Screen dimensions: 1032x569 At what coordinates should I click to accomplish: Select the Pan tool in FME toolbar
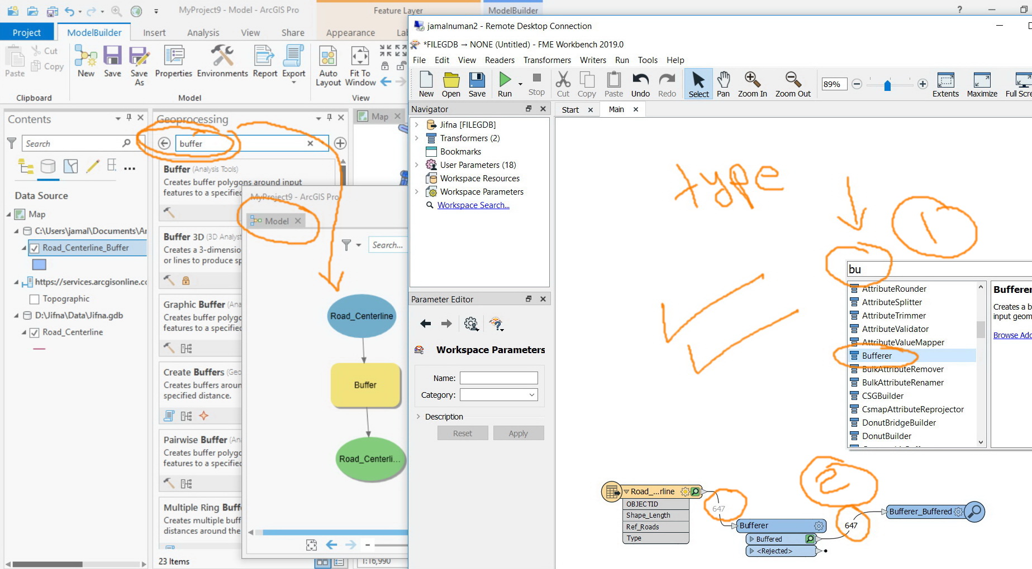(x=723, y=84)
